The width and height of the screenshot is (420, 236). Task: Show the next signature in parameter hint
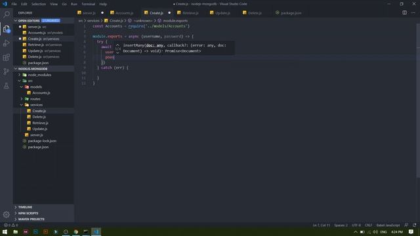(x=117, y=52)
